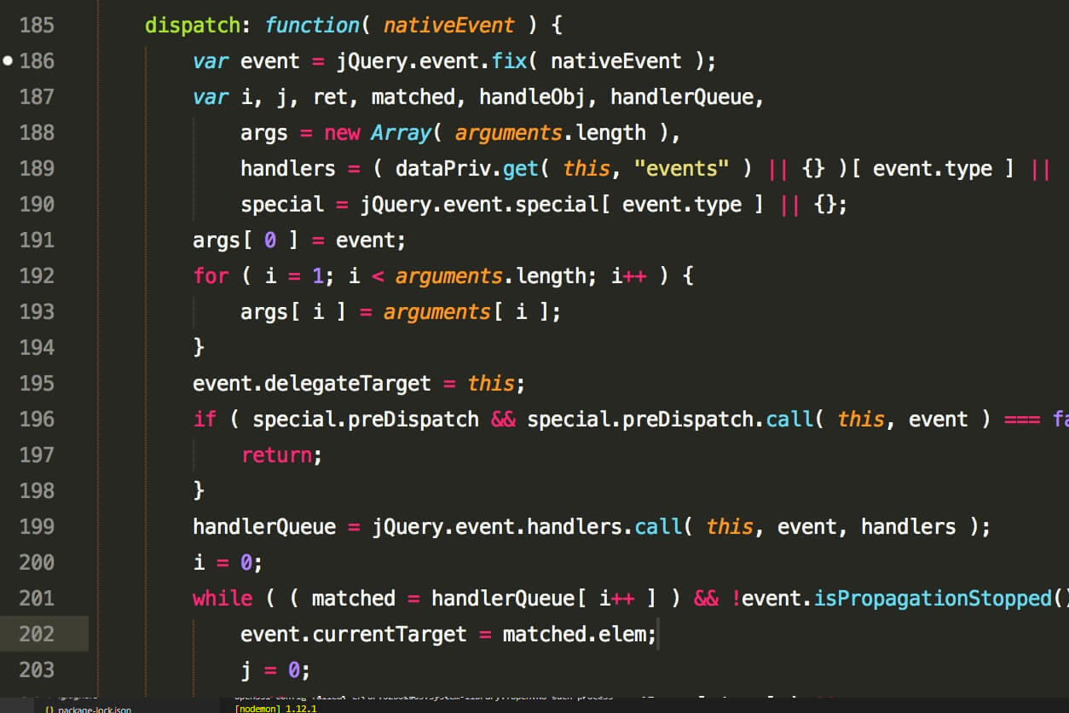Select line number 195 in the gutter
The image size is (1069, 713).
point(37,383)
